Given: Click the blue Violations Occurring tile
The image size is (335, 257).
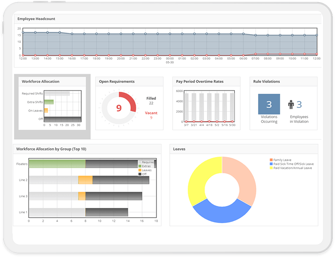Looking at the screenshot, I should coord(269,104).
